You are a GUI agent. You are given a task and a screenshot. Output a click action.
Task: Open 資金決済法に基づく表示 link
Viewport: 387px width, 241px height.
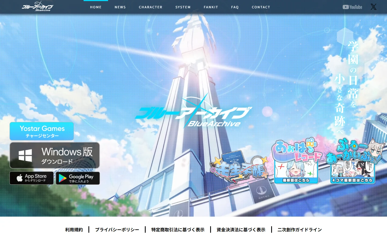(x=241, y=230)
